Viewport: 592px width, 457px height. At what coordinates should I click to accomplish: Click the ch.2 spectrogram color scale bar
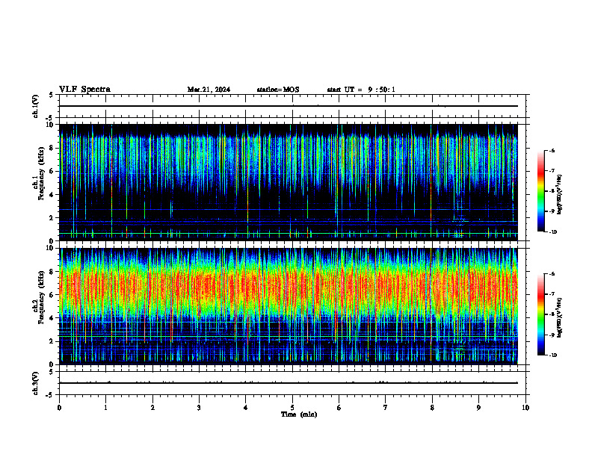[540, 314]
